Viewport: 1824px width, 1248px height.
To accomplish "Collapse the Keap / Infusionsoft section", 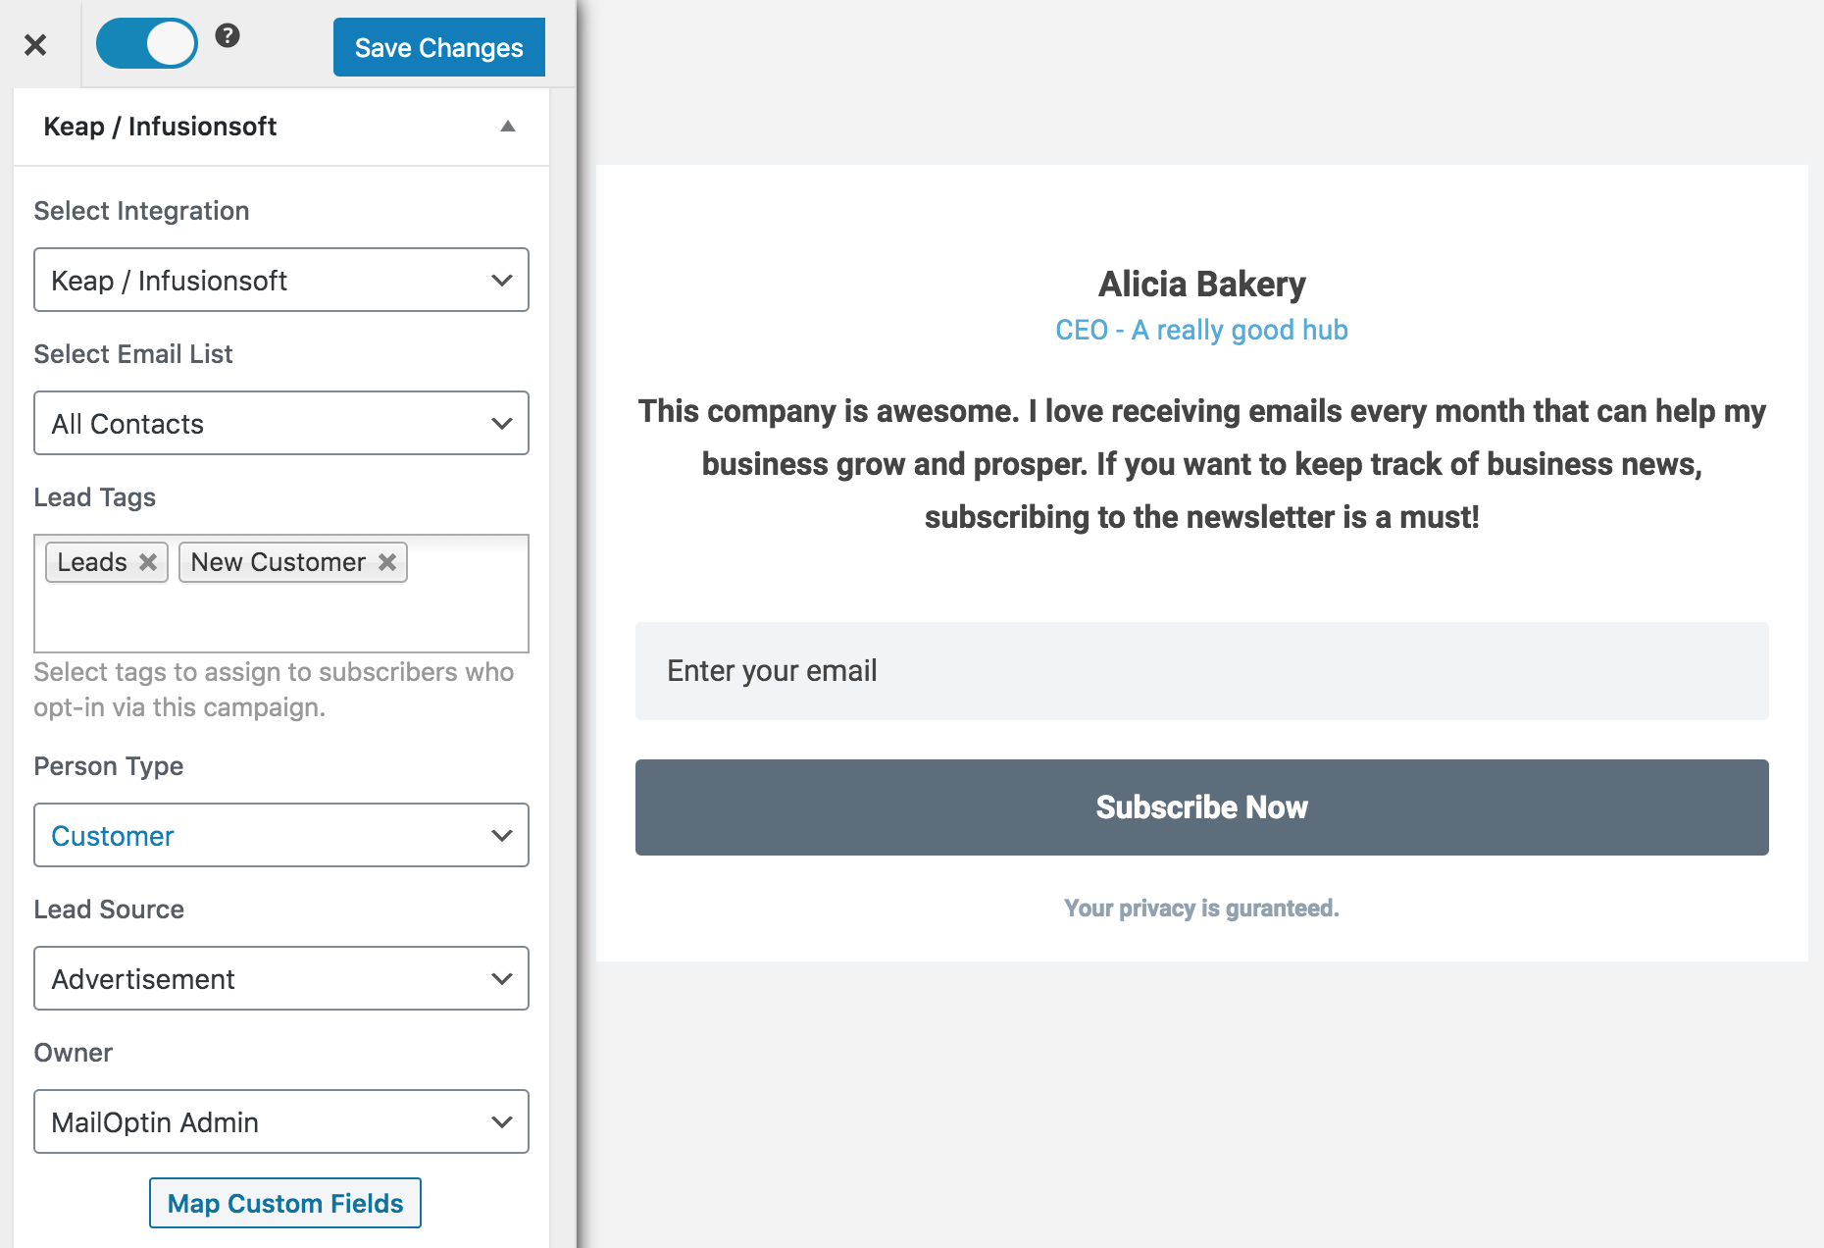I will (508, 126).
